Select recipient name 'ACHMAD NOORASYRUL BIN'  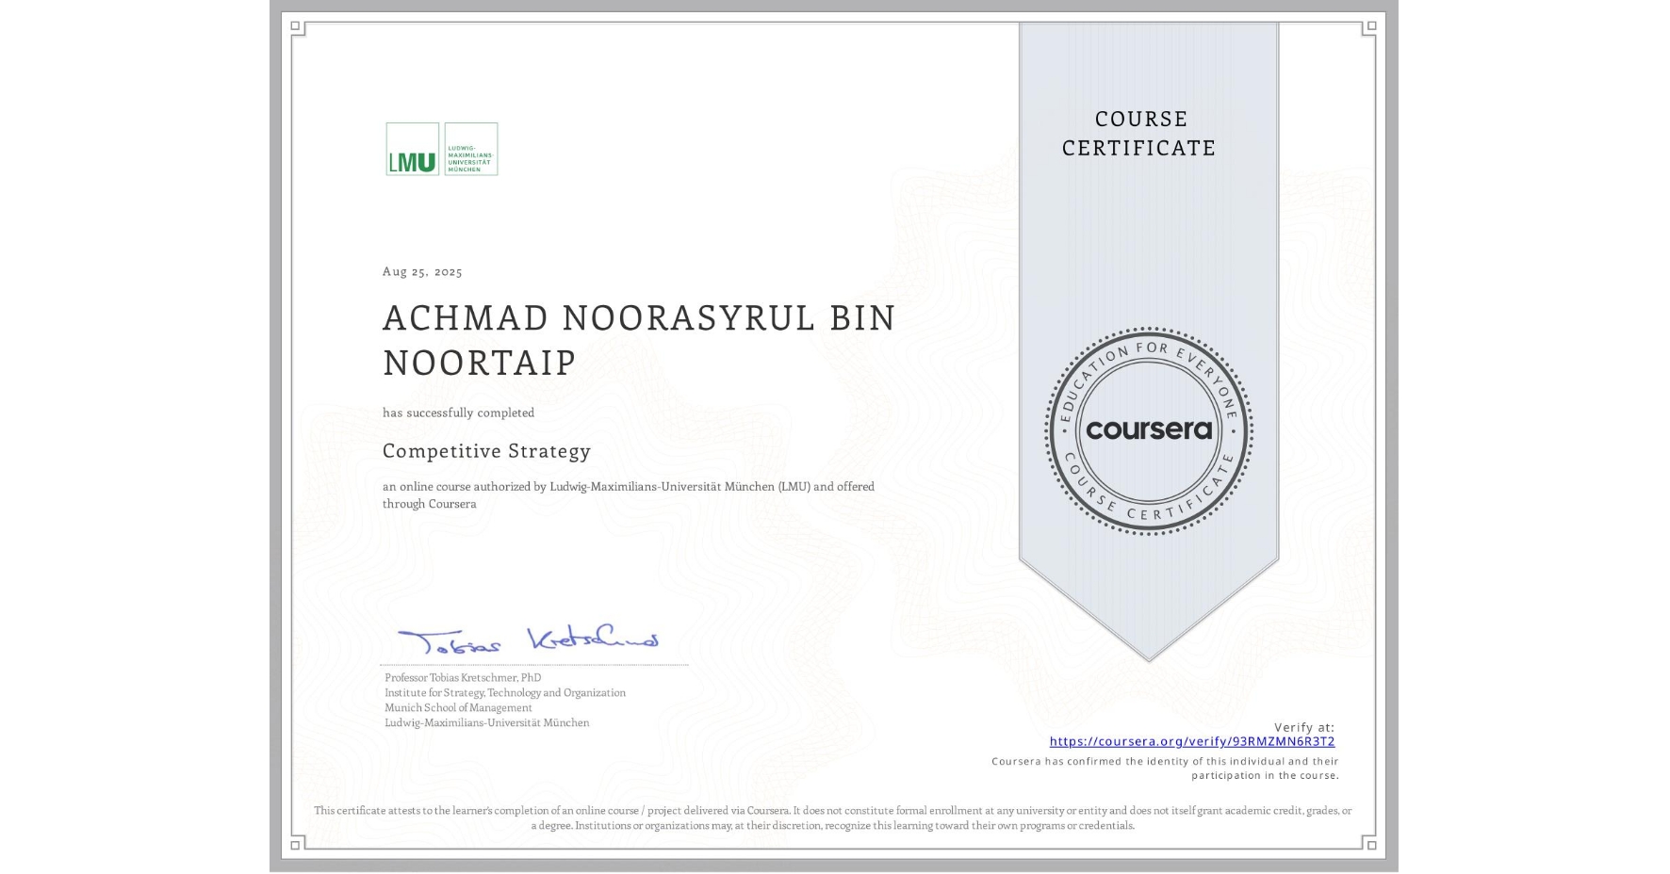click(639, 318)
